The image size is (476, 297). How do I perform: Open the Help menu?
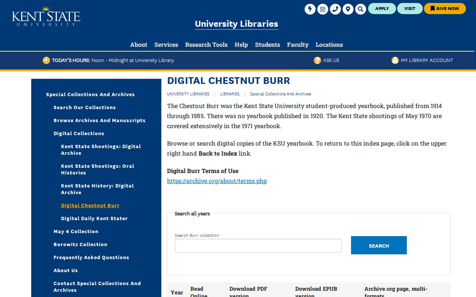[241, 45]
